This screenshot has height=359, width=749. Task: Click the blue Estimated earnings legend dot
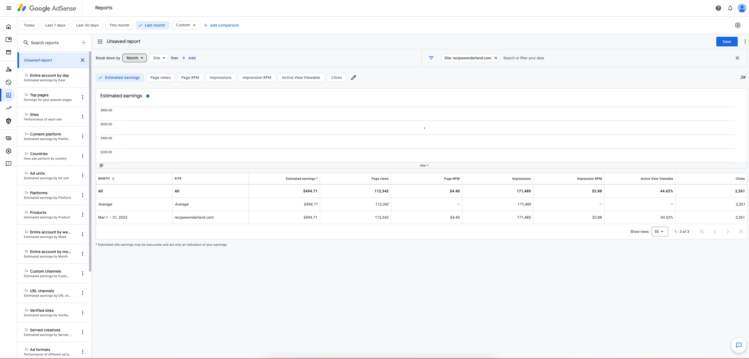[x=148, y=96]
